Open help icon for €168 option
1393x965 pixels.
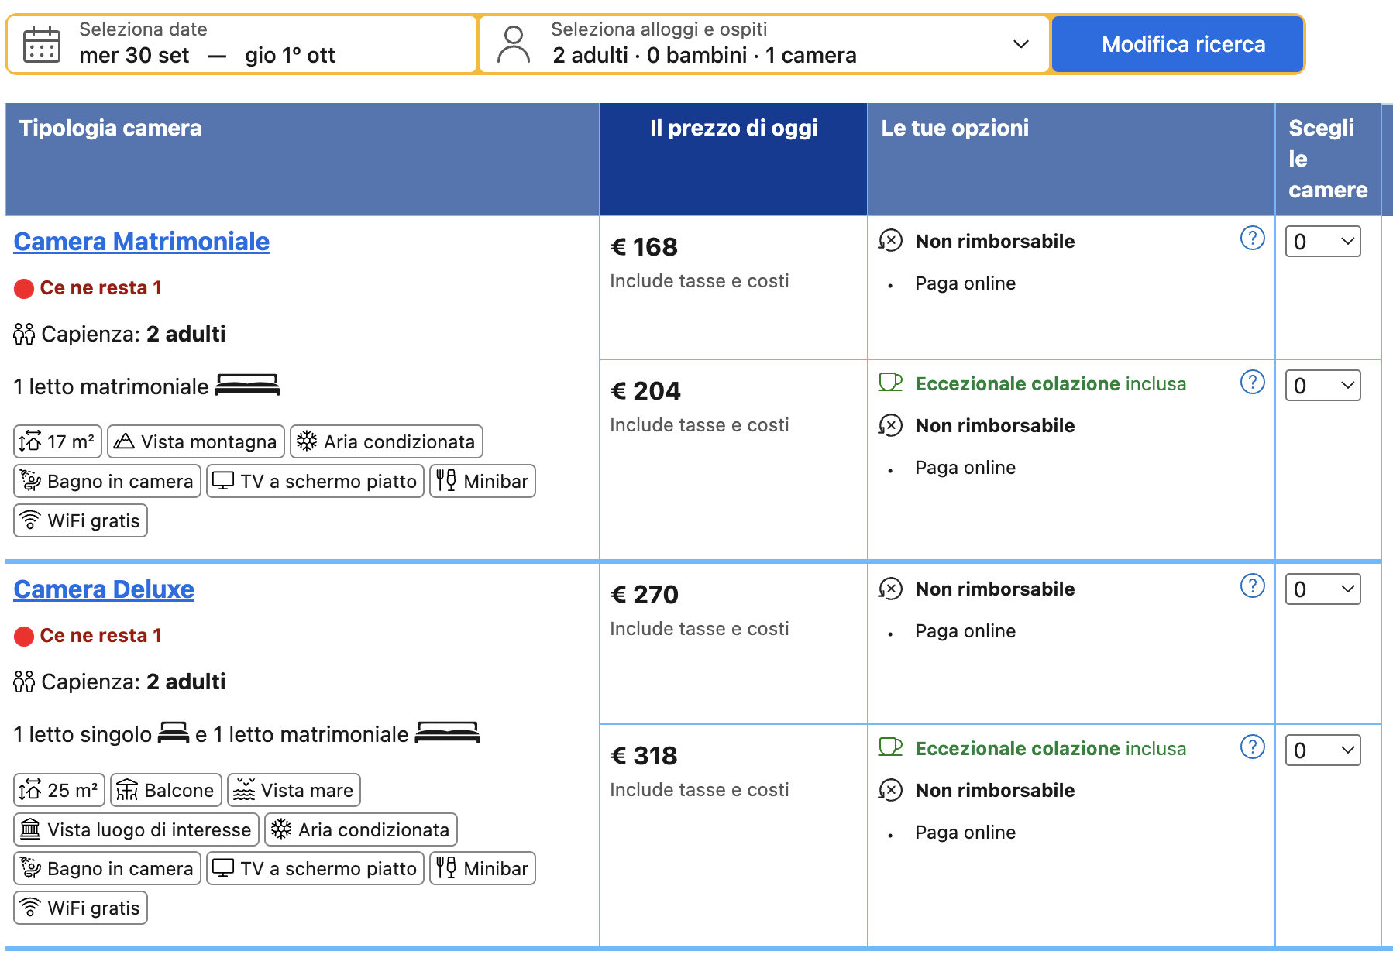(x=1252, y=238)
